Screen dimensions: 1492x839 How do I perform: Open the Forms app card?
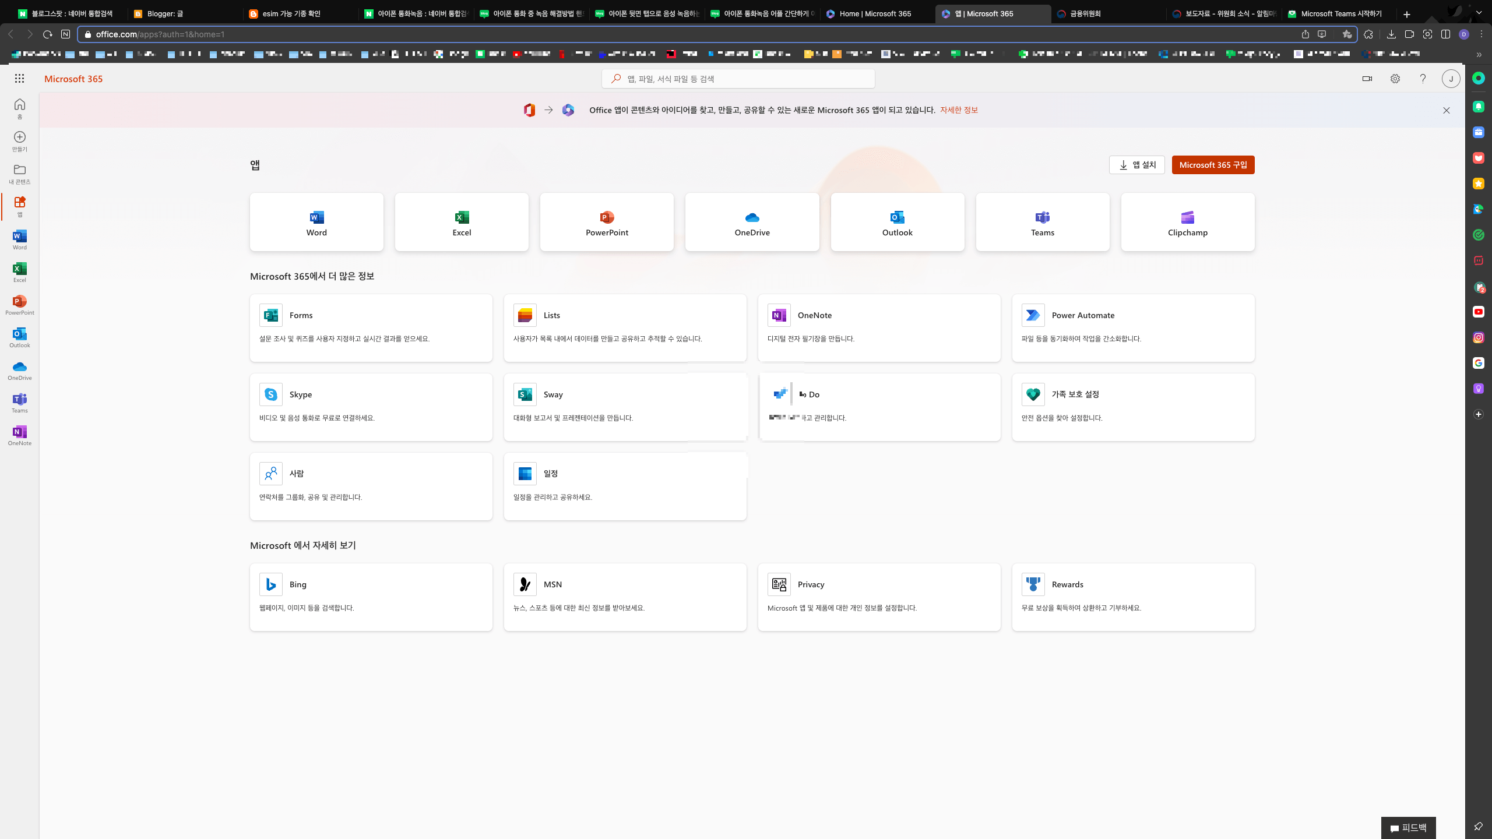371,327
